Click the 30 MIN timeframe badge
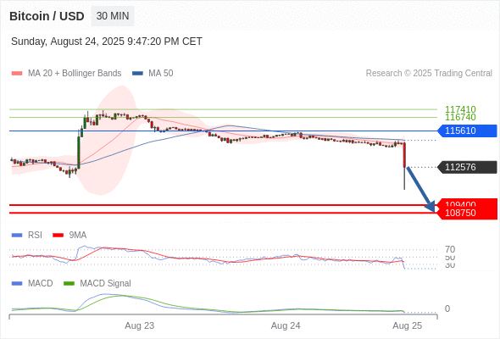Image resolution: width=500 pixels, height=339 pixels. 113,16
